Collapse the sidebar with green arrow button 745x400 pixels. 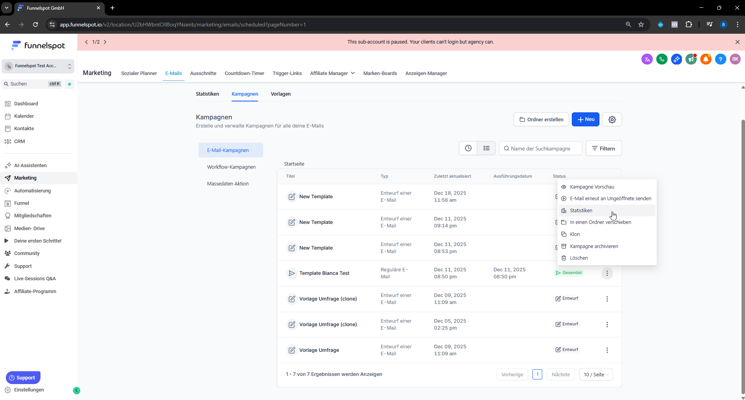(77, 390)
